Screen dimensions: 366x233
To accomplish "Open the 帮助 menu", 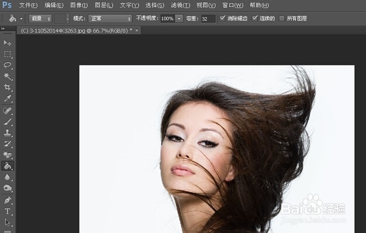I will pos(259,5).
